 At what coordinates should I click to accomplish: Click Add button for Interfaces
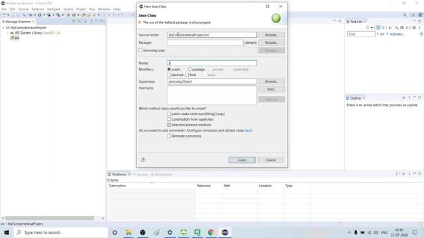pyautogui.click(x=271, y=89)
